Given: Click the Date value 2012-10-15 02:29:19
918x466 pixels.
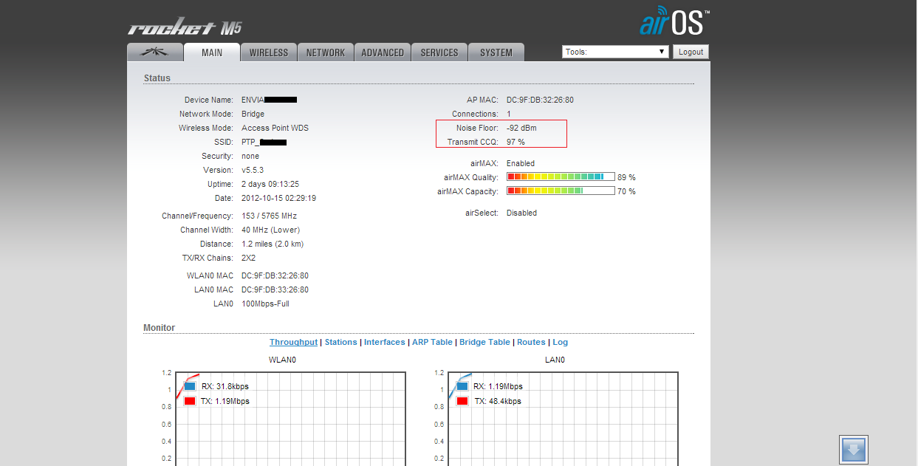Looking at the screenshot, I should [x=278, y=198].
